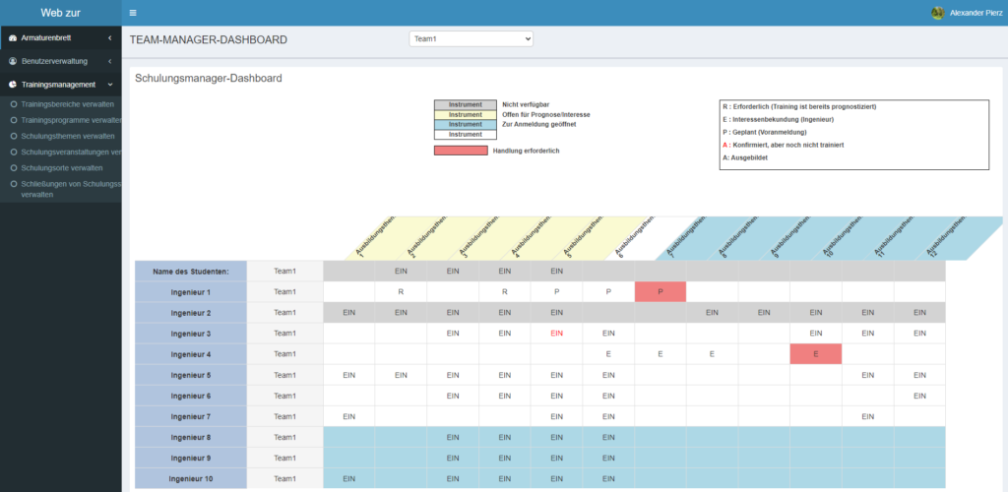Click yellow 'Offen für Prognose' legend swatch
The width and height of the screenshot is (1008, 492).
(466, 115)
